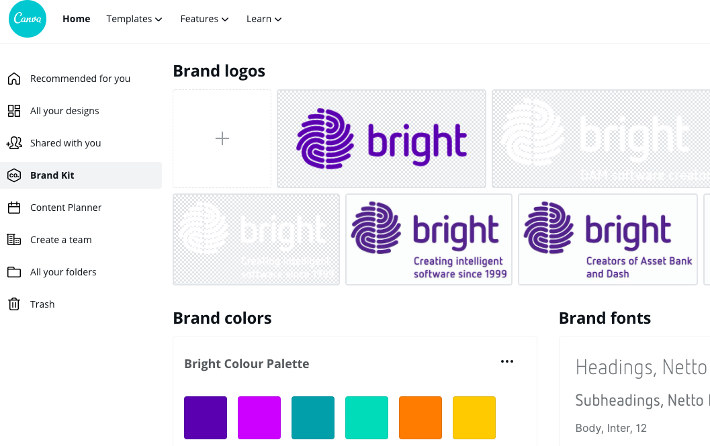Image resolution: width=710 pixels, height=446 pixels.
Task: Add a new brand logo with plus tile
Action: point(222,138)
